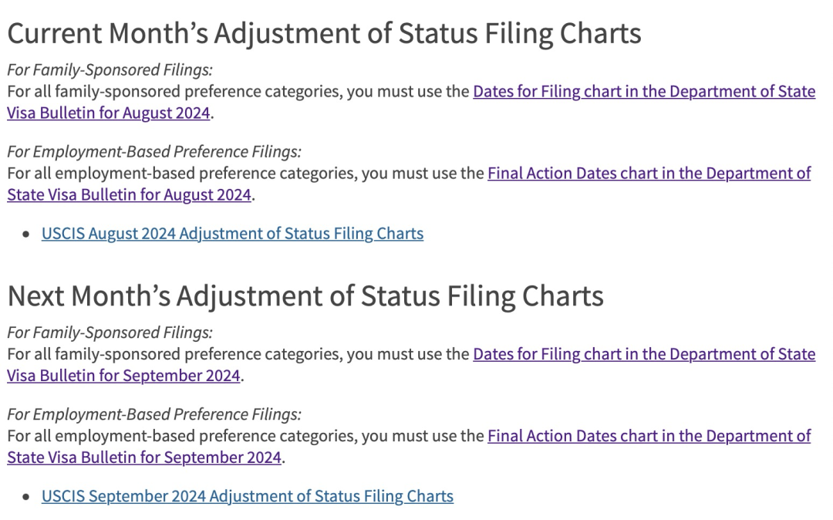833x520 pixels.
Task: Click the bullet point before the USCIS September link
Action: pyautogui.click(x=28, y=497)
